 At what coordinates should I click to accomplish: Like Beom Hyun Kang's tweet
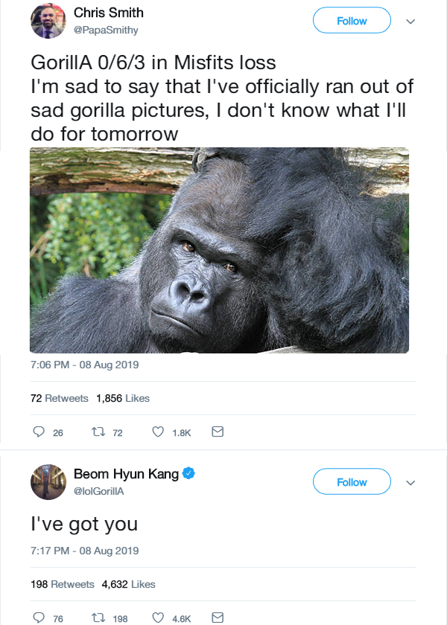(158, 618)
